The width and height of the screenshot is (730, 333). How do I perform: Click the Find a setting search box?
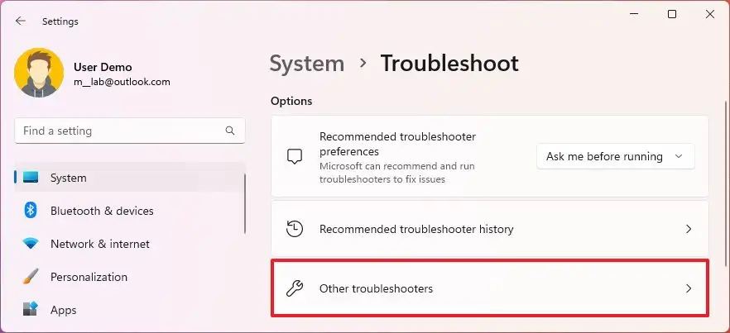(120, 131)
